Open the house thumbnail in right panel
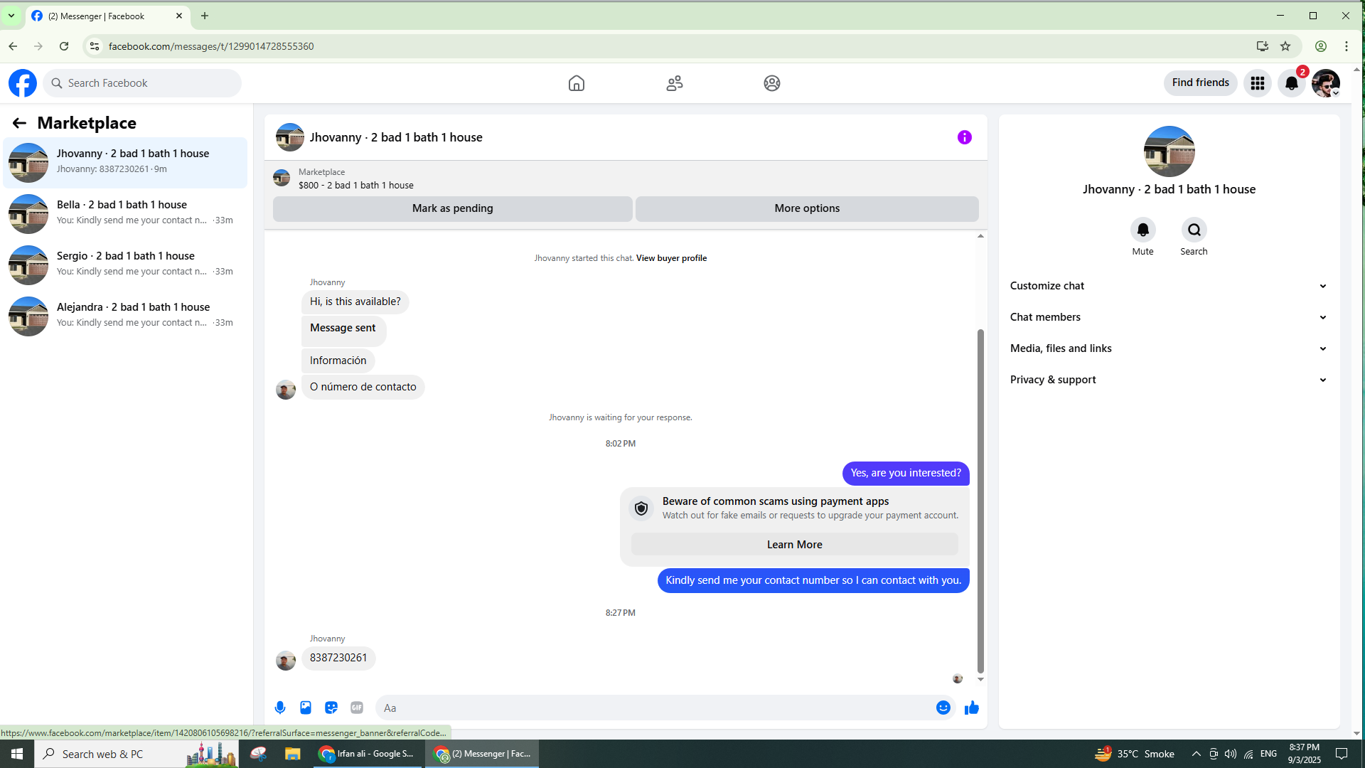1365x768 pixels. 1169,151
